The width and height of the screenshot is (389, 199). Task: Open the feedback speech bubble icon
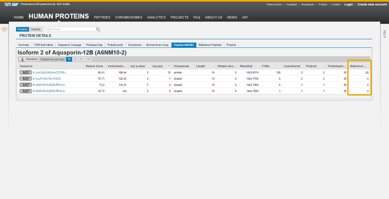(4, 30)
